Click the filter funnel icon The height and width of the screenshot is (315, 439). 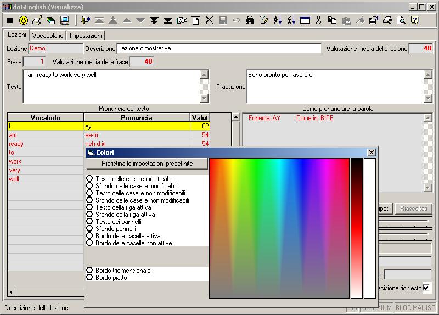[264, 20]
